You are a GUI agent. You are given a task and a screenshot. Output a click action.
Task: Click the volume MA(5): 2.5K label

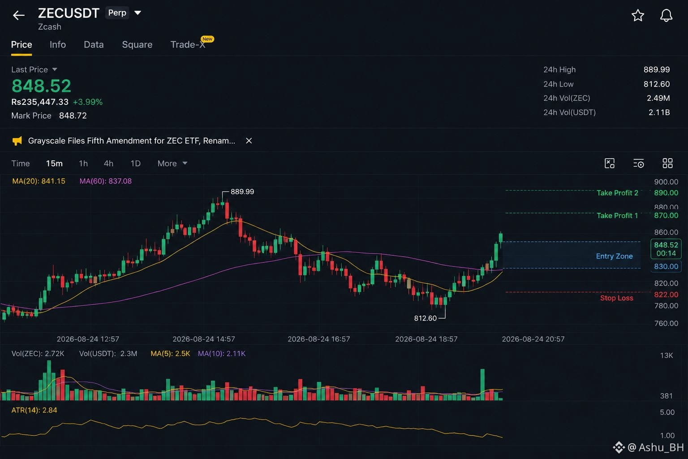pyautogui.click(x=171, y=354)
